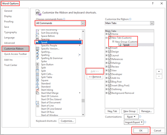Click the move up arrow button
The width and height of the screenshot is (167, 135).
point(159,71)
